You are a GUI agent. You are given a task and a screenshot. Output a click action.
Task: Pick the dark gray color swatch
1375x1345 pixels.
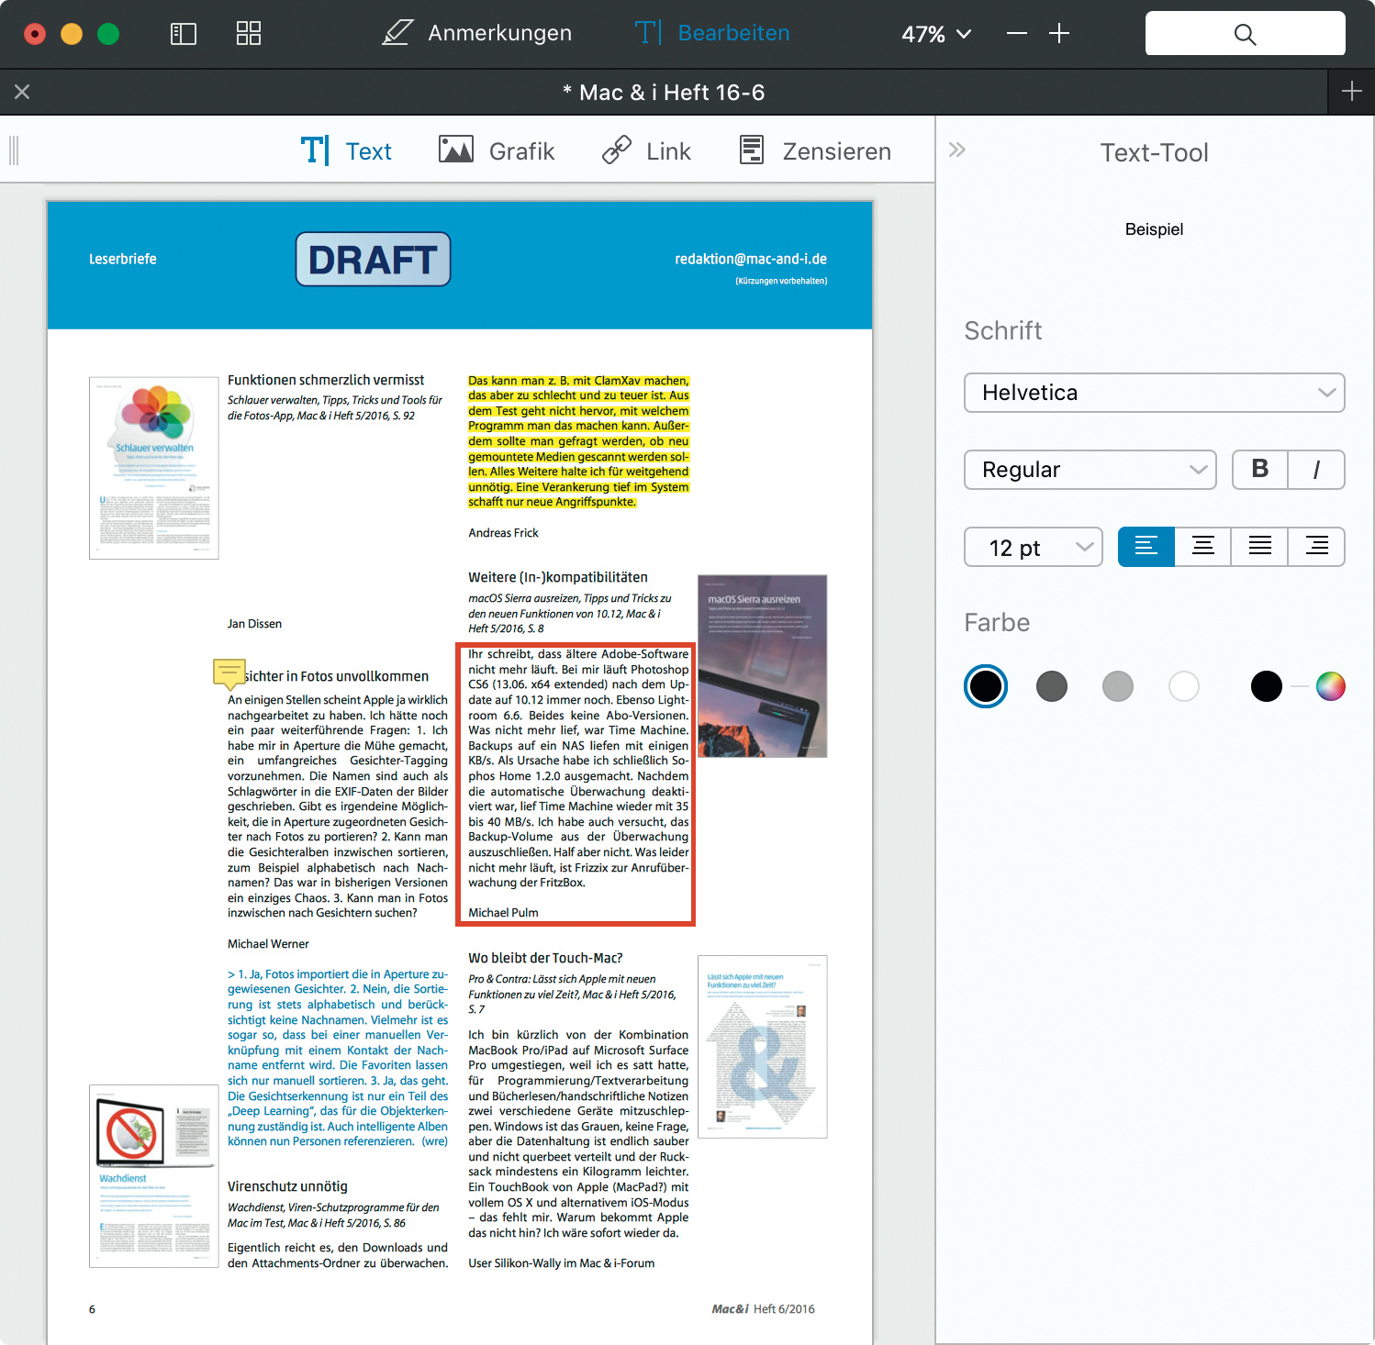1052,686
